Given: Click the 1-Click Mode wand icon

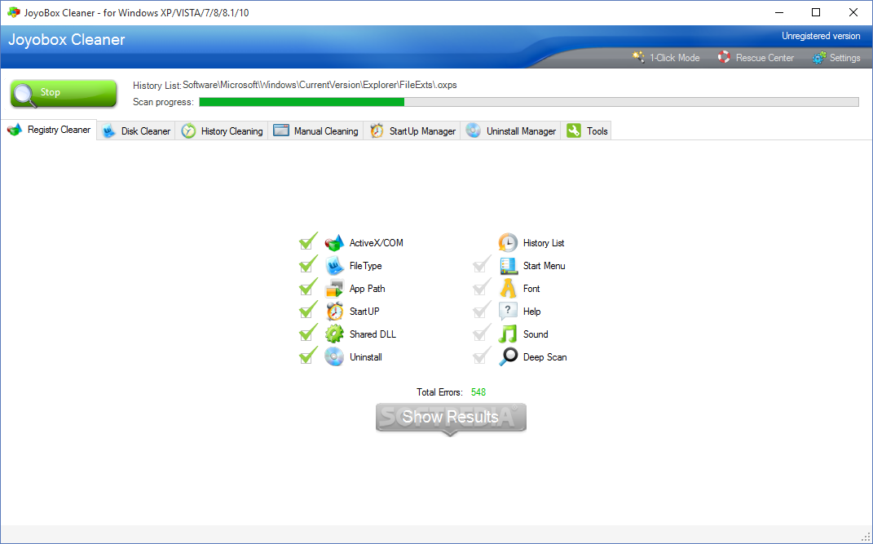Looking at the screenshot, I should (x=638, y=57).
